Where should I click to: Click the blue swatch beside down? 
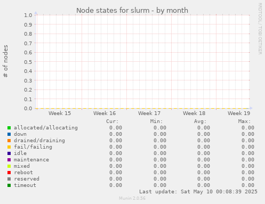9,134
